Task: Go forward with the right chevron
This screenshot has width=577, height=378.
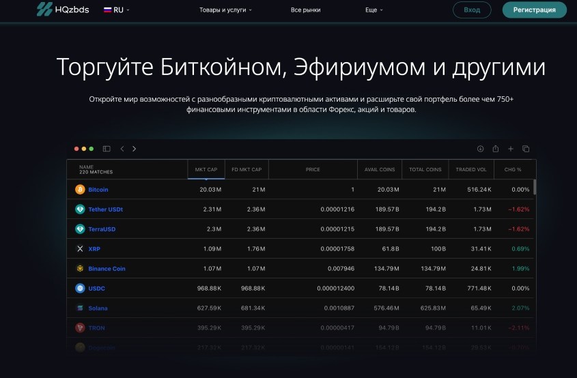Action: click(x=134, y=149)
